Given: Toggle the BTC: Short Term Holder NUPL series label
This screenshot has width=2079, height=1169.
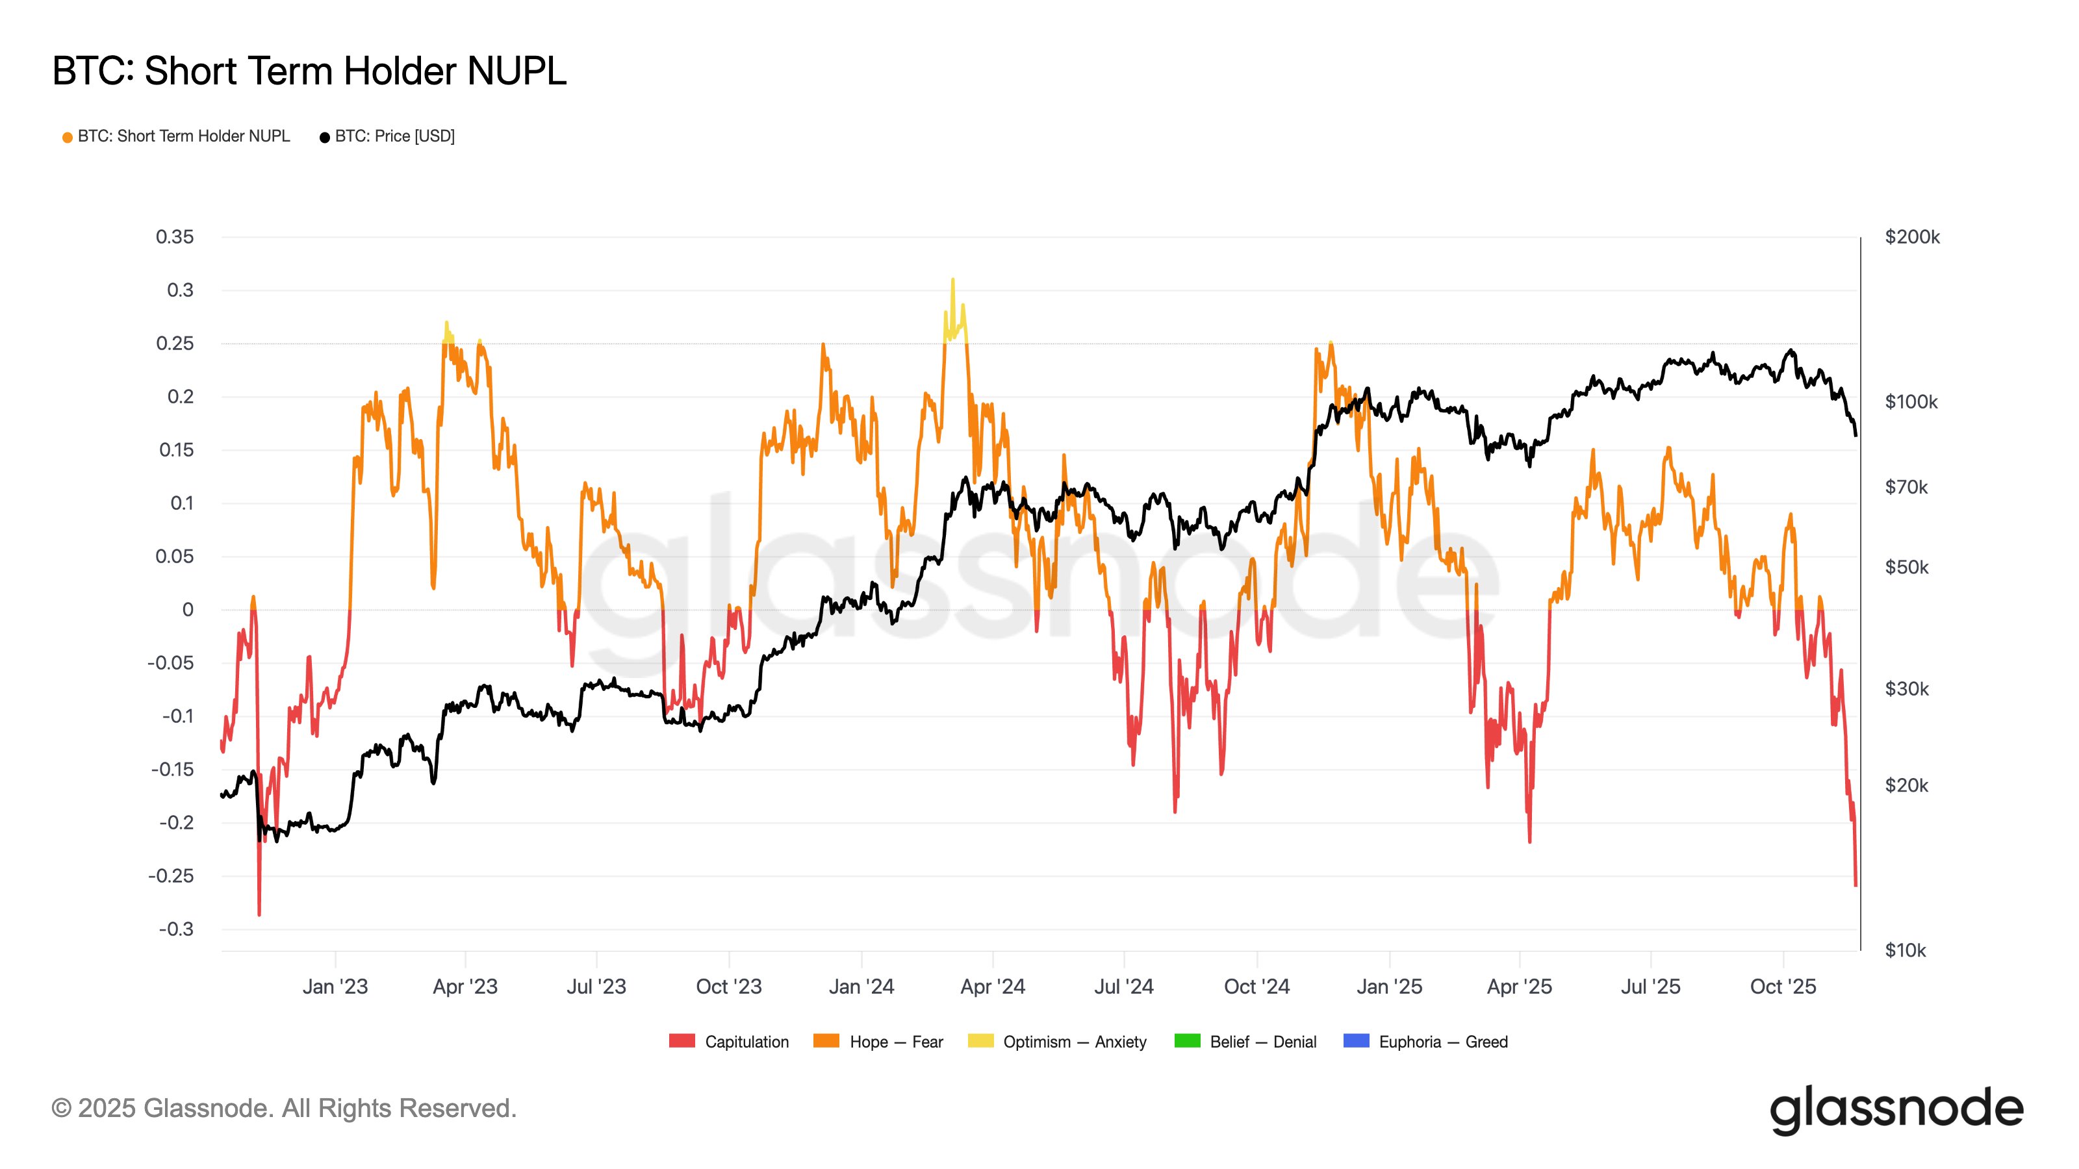Looking at the screenshot, I should (x=184, y=136).
